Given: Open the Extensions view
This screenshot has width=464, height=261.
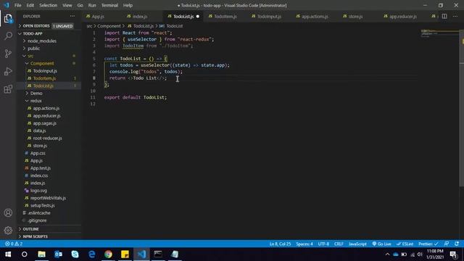Looking at the screenshot, I should [x=8, y=88].
